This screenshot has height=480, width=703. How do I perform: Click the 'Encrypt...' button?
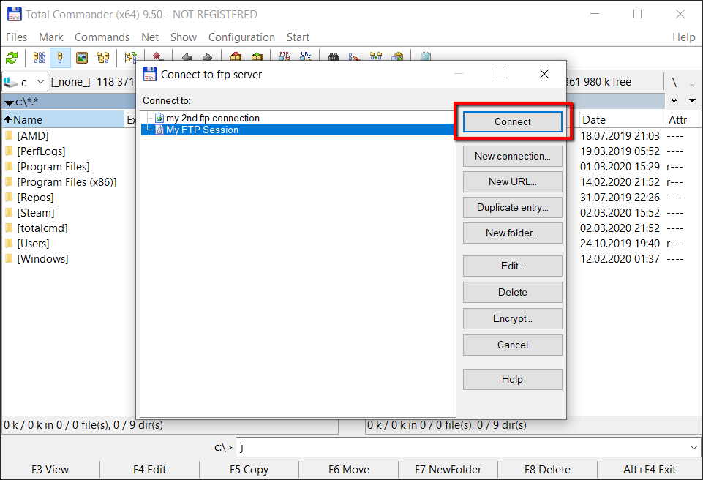coord(513,318)
